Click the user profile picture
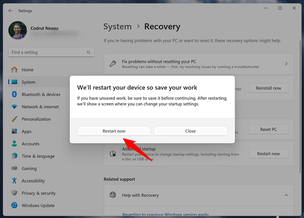This screenshot has height=218, width=304. (x=18, y=30)
